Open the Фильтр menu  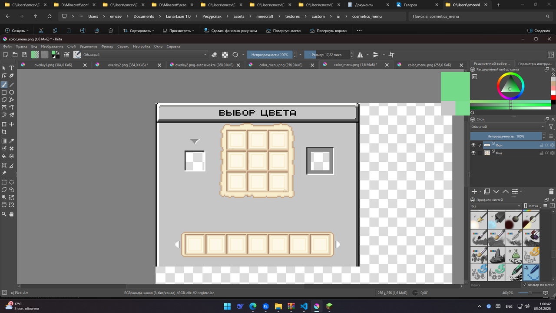[x=107, y=47]
